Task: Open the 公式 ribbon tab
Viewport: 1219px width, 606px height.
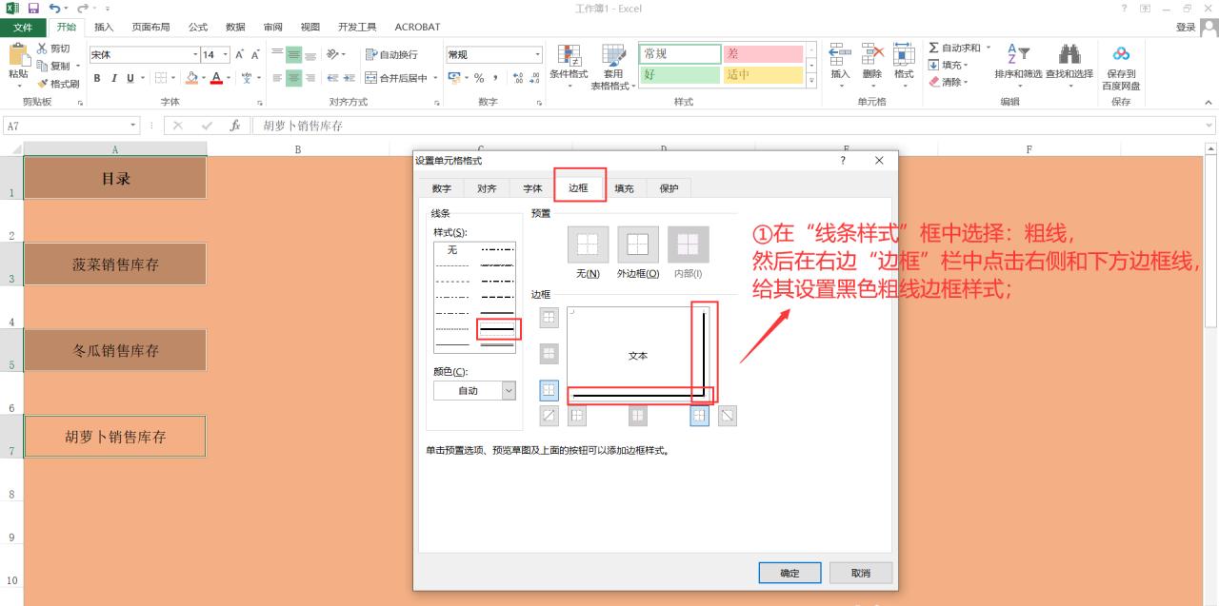Action: pos(198,27)
